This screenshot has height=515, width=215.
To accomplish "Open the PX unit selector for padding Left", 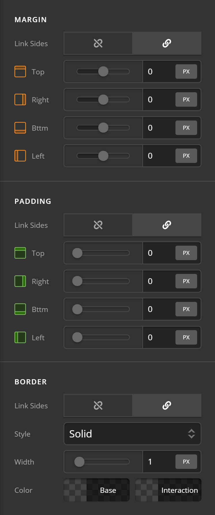I will point(186,337).
